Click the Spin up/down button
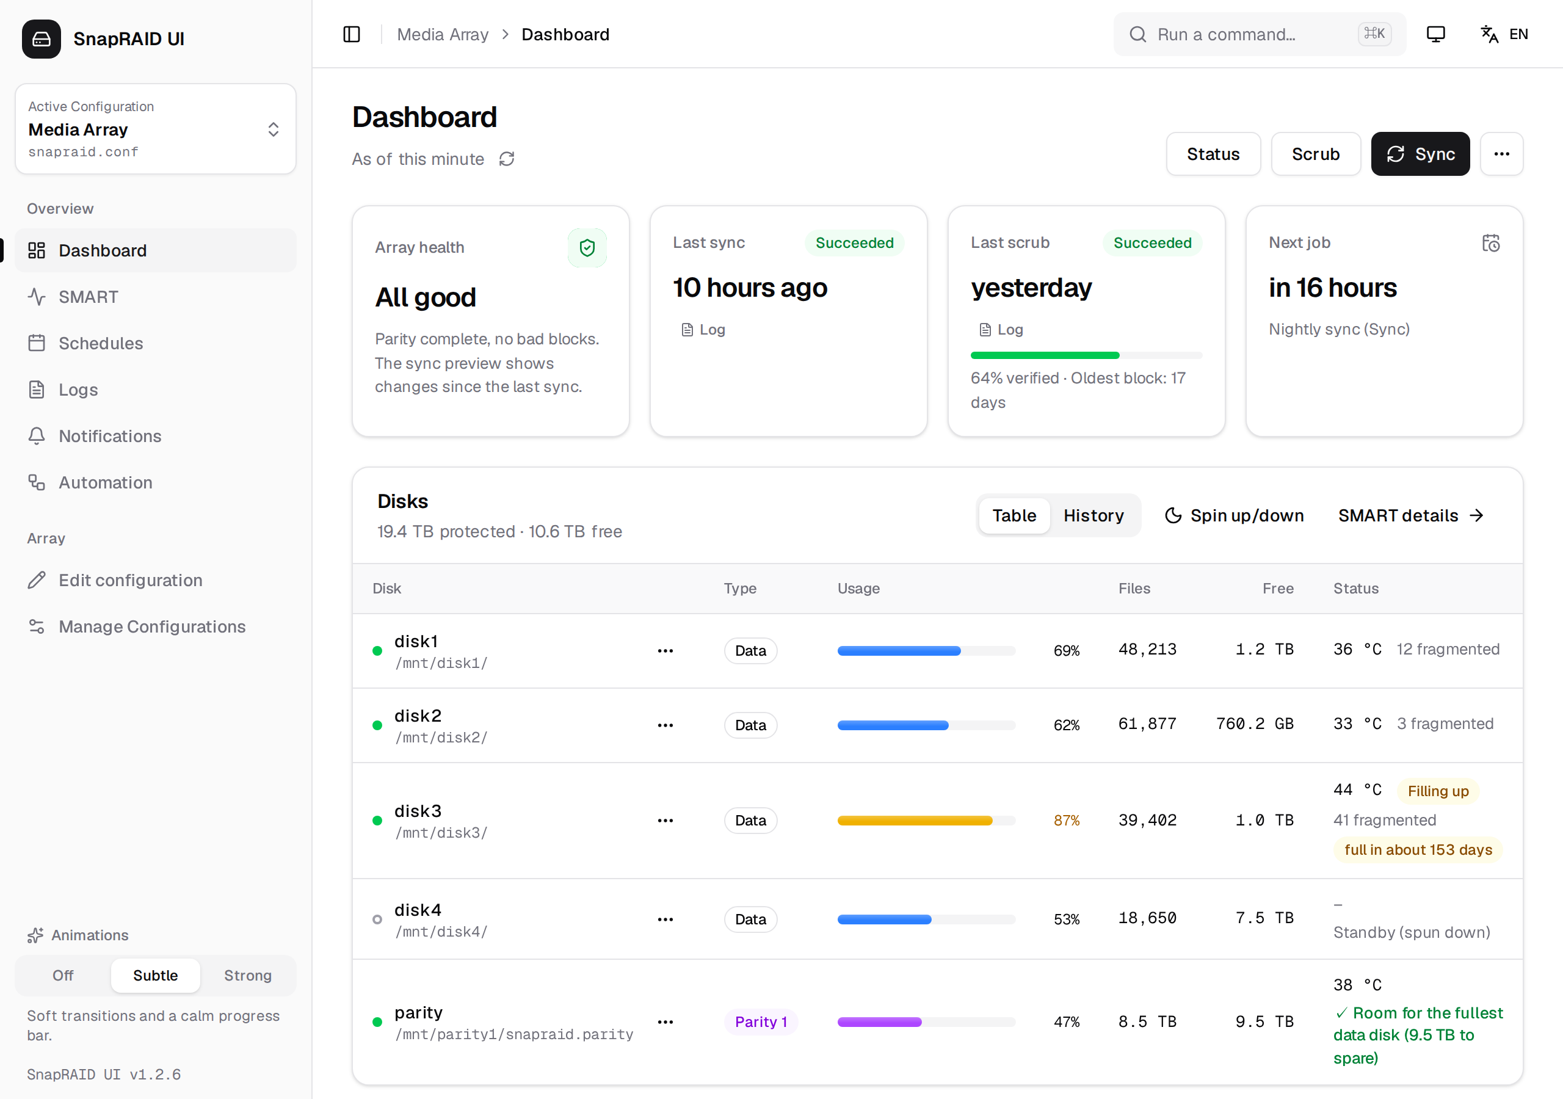 1234,515
